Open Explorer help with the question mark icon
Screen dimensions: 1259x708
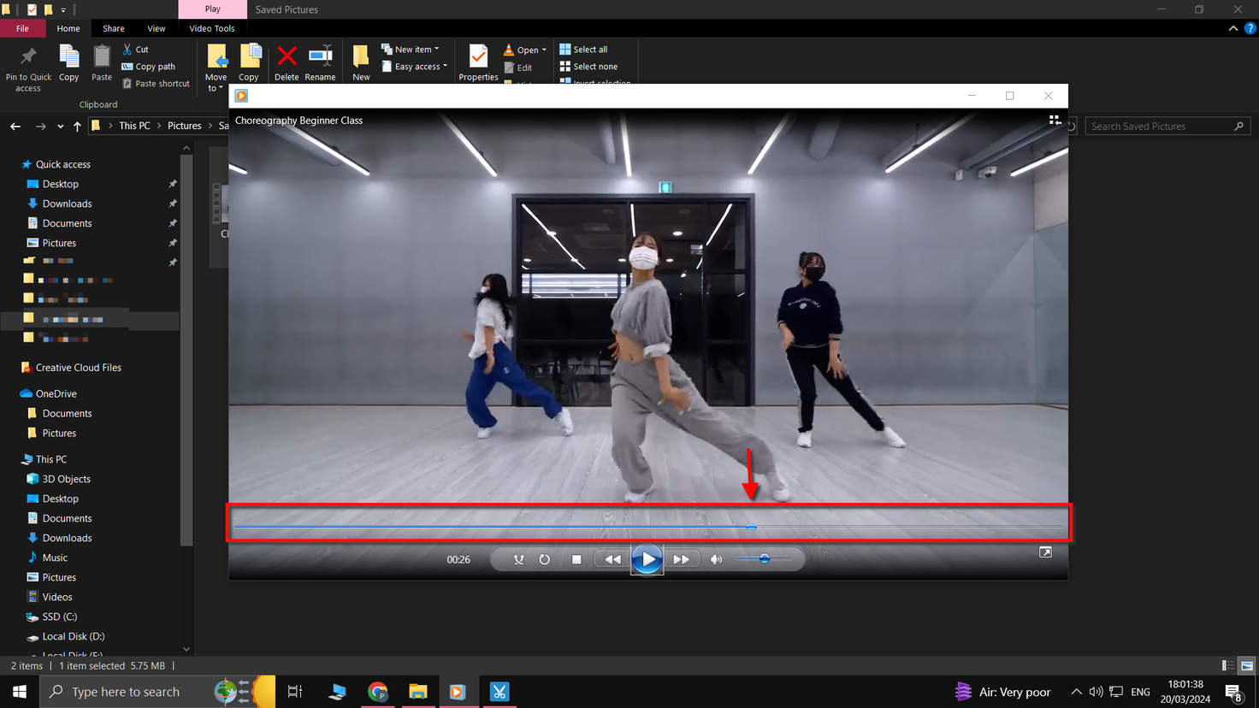click(x=1250, y=28)
